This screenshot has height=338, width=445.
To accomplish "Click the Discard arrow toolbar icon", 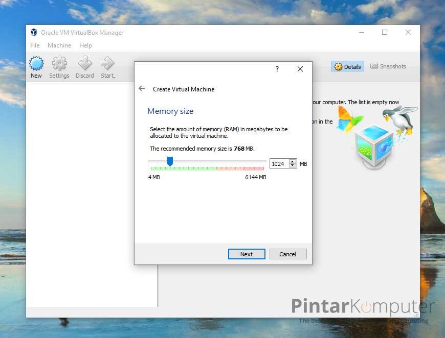I will tap(85, 63).
